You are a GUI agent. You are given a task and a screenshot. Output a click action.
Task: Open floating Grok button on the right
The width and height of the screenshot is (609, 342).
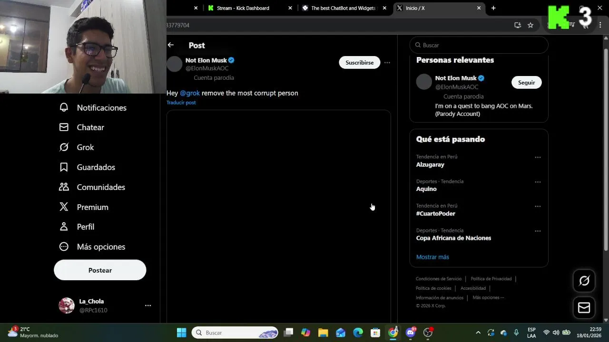coord(584,281)
